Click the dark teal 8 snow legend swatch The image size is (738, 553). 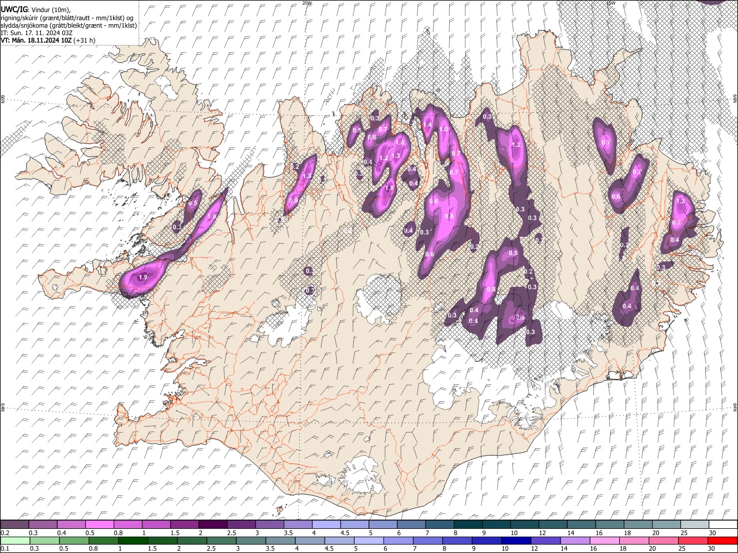click(467, 525)
